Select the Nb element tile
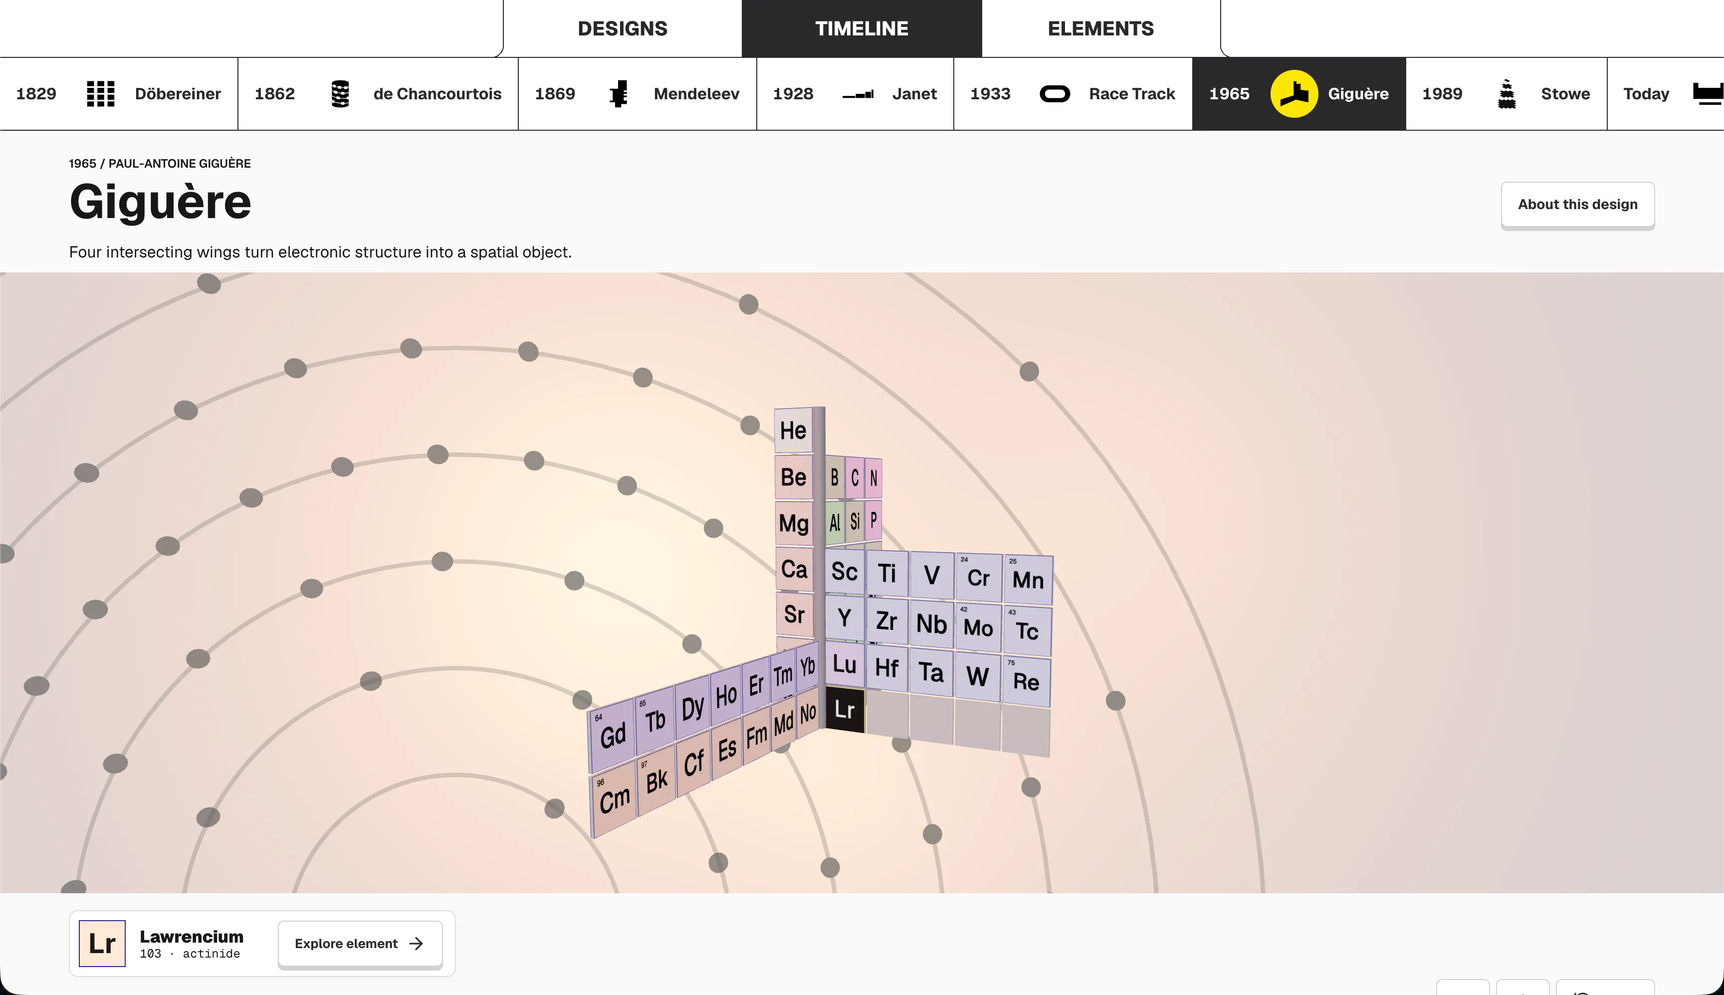This screenshot has width=1724, height=995. coord(931,623)
